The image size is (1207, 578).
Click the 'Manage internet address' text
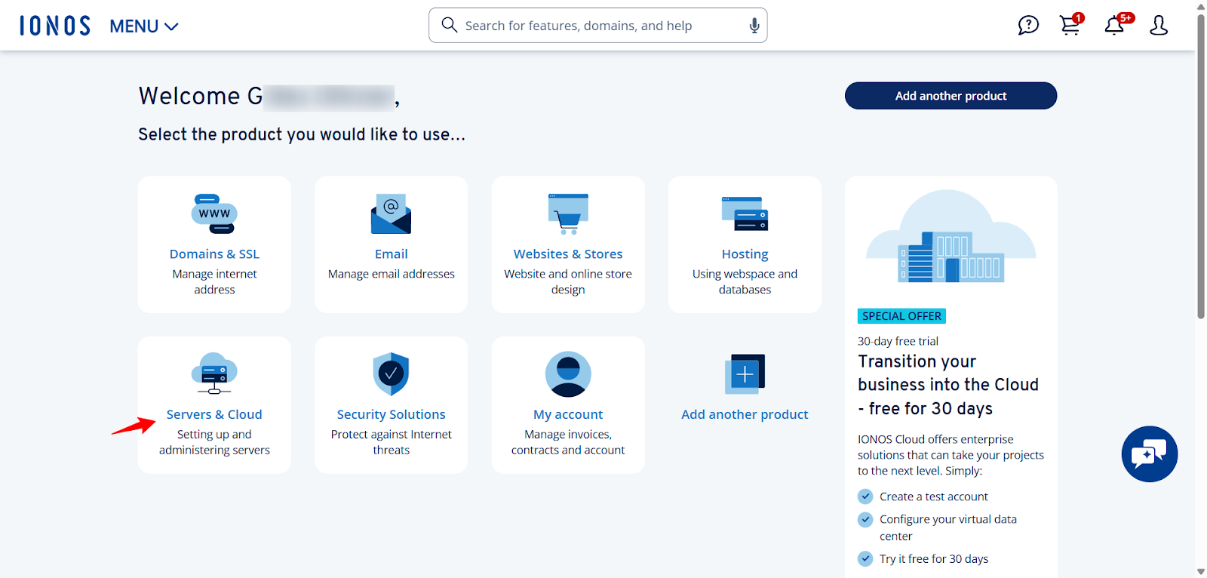pyautogui.click(x=214, y=281)
